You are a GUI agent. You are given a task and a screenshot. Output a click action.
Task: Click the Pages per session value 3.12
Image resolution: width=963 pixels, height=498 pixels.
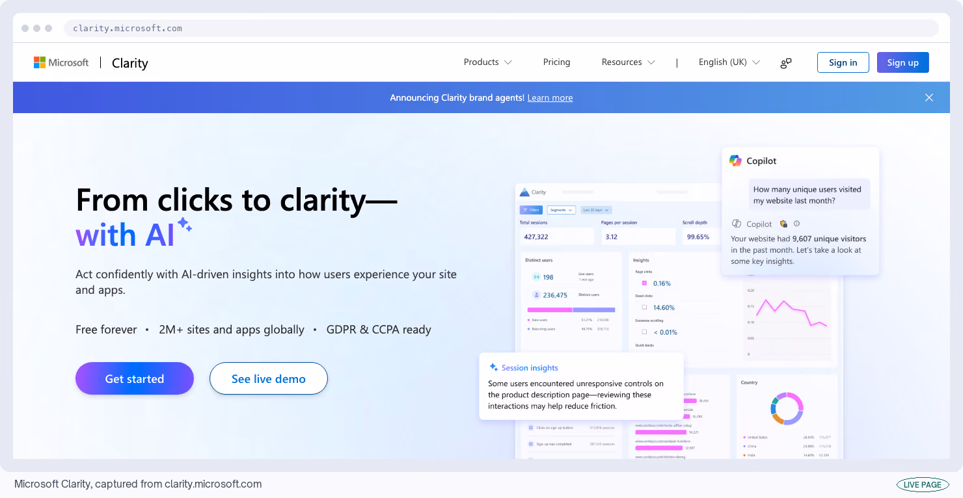pos(612,237)
